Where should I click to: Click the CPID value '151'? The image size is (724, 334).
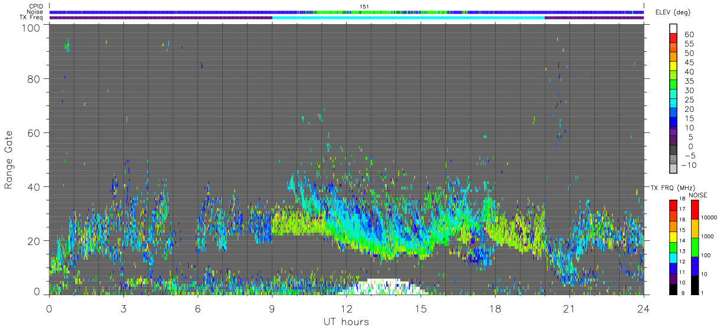pyautogui.click(x=364, y=6)
